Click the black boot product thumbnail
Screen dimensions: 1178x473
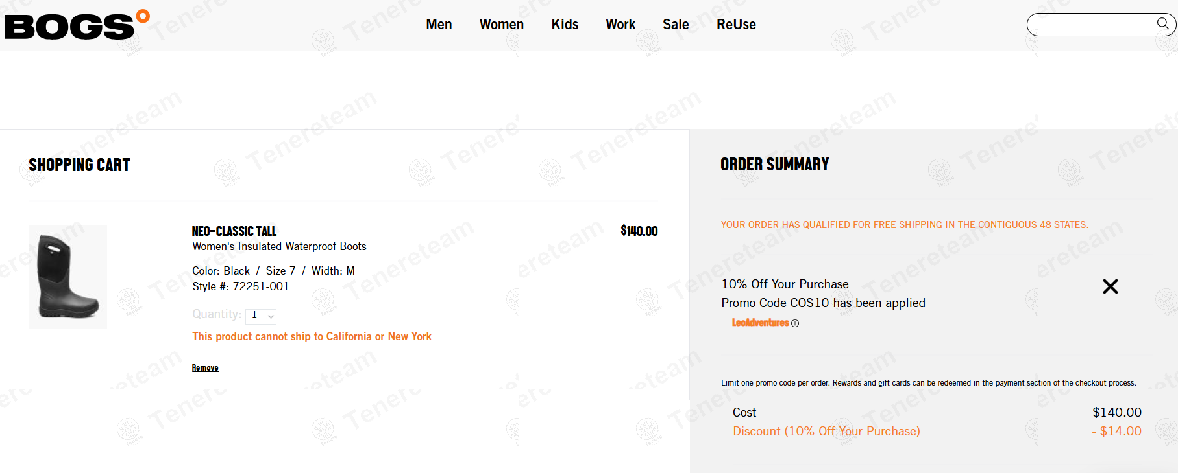coord(68,277)
